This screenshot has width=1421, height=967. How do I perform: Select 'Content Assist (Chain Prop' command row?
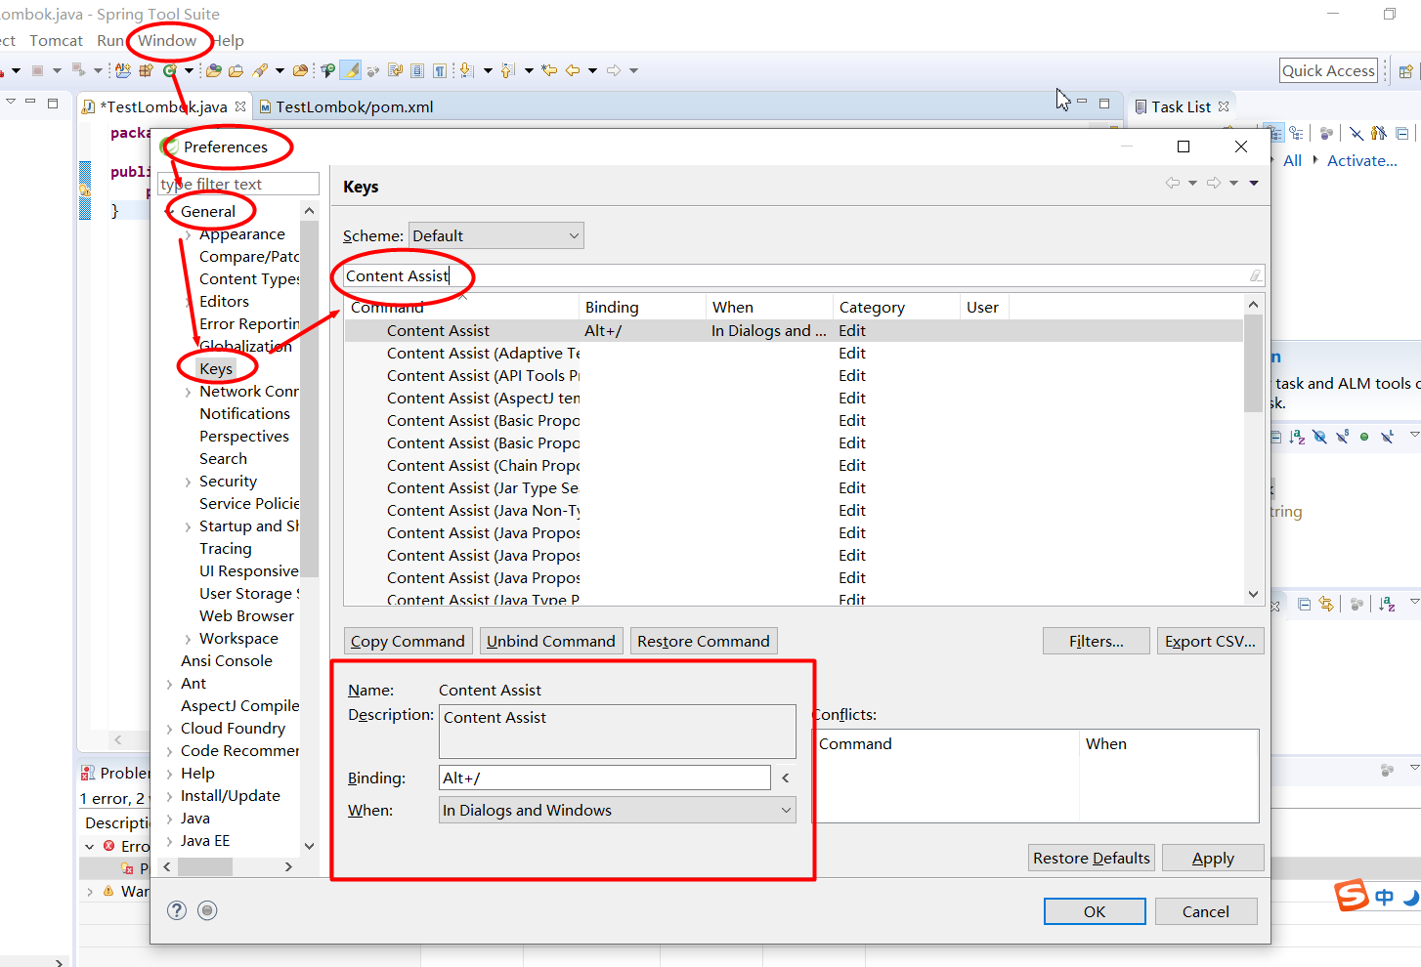coord(794,466)
